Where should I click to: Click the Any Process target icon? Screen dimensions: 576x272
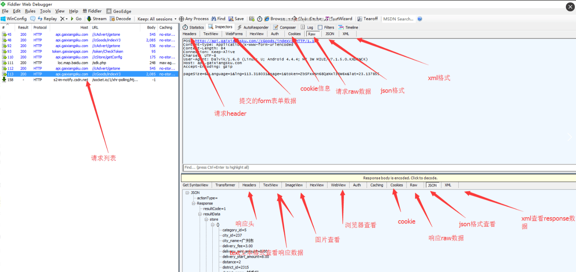tap(181, 19)
